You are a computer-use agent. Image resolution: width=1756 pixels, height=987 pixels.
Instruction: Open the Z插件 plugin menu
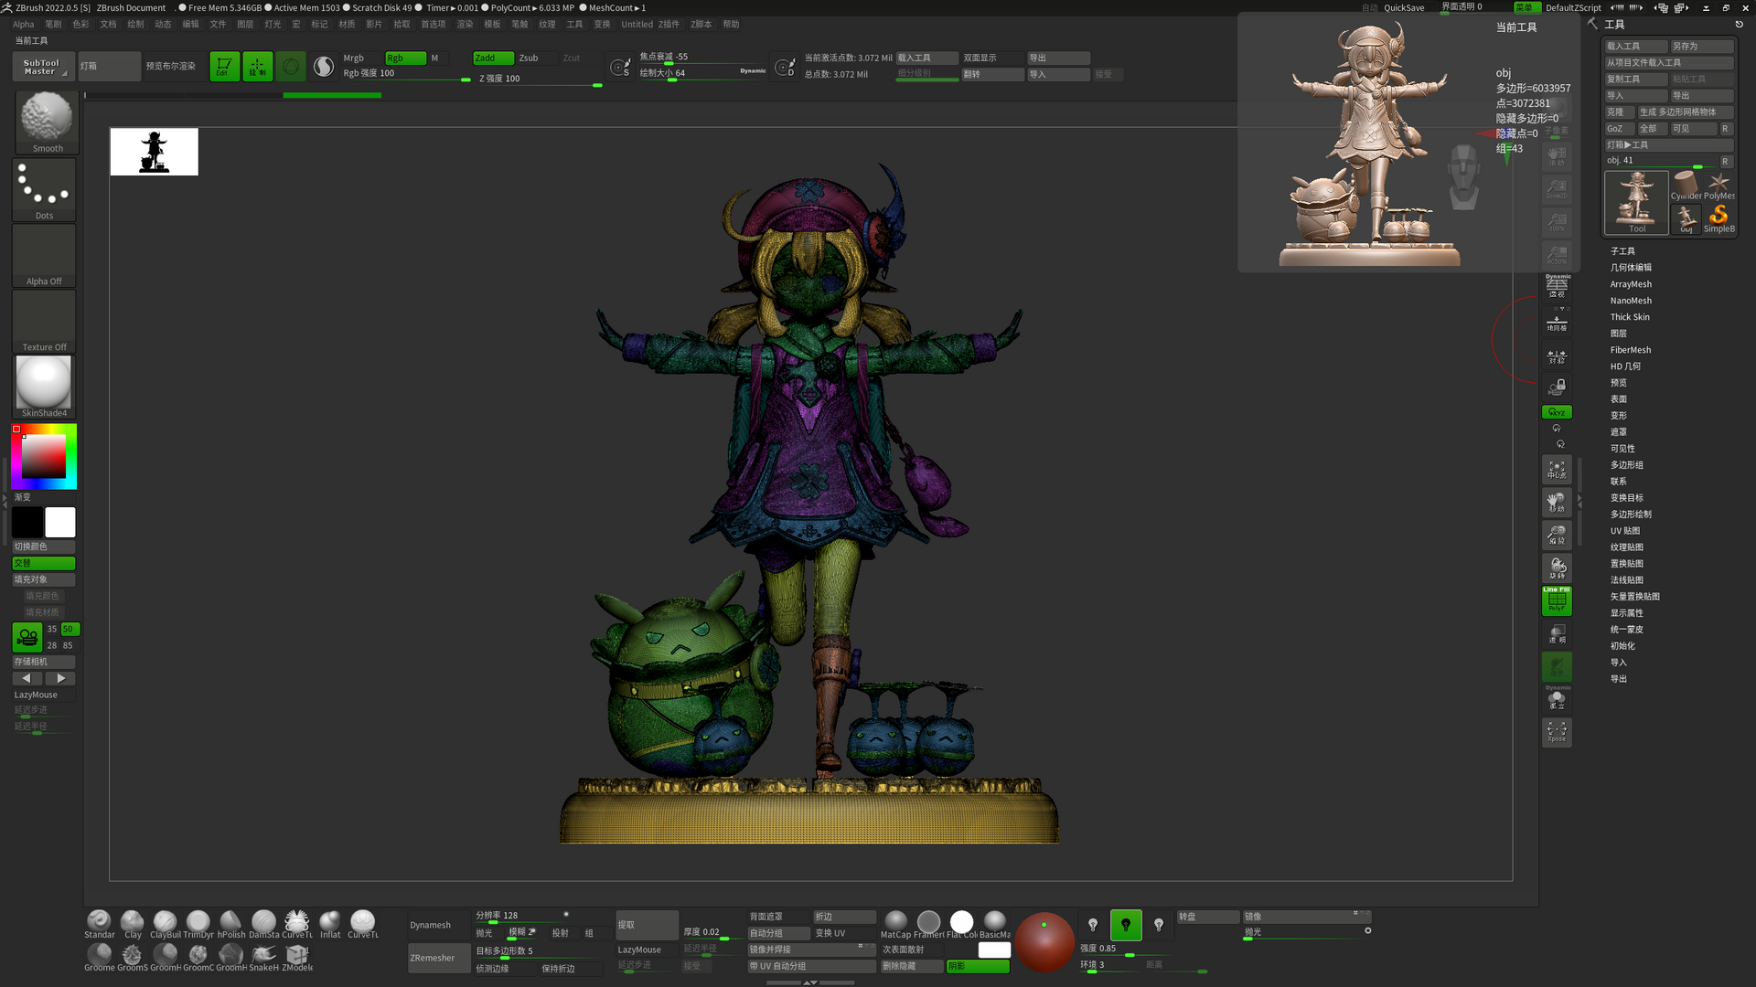coord(669,25)
